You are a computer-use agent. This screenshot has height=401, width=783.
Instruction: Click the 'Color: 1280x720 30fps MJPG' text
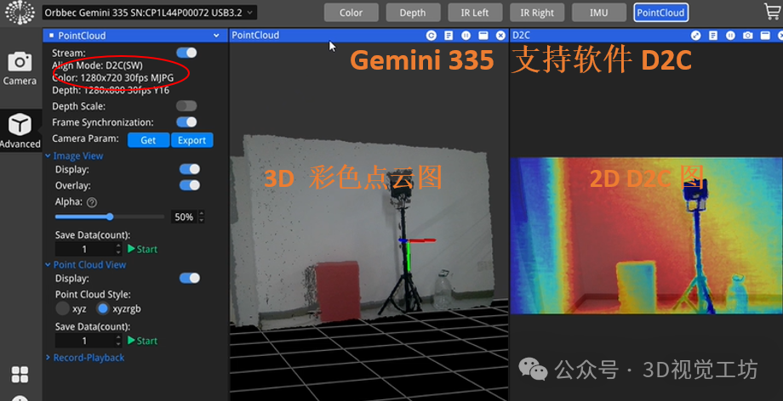pos(113,78)
